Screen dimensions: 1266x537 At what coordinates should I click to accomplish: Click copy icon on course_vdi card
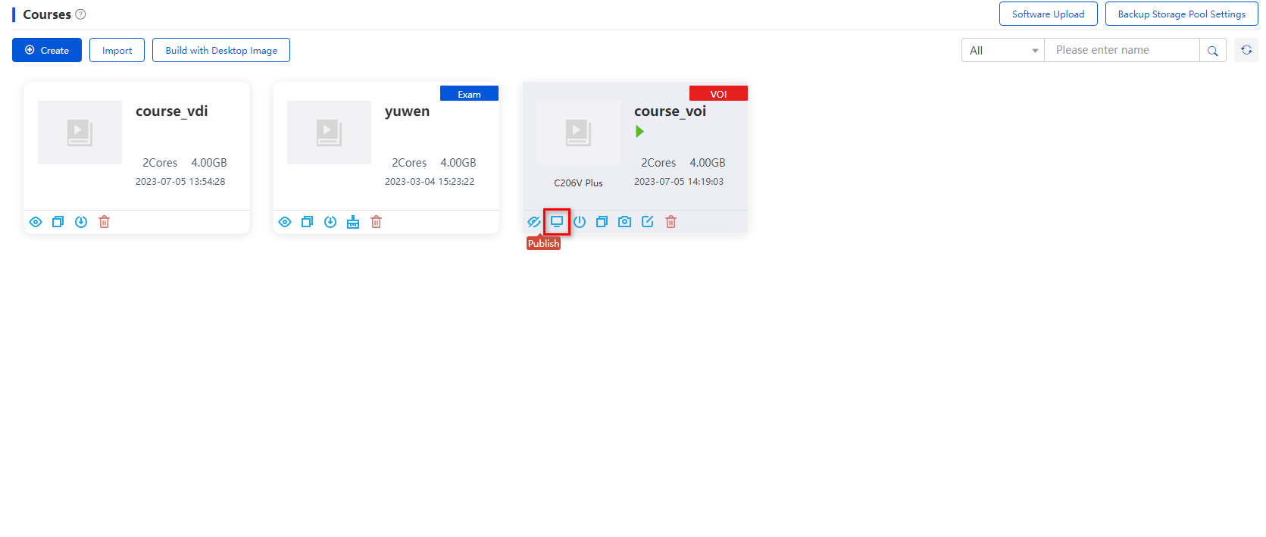58,222
